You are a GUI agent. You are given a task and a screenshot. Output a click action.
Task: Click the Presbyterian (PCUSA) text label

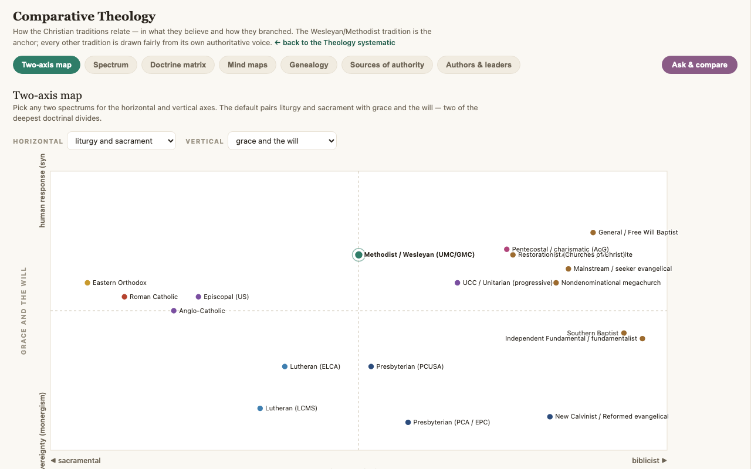point(410,366)
